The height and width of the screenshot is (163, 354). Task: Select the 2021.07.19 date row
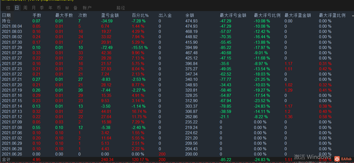click(177, 90)
